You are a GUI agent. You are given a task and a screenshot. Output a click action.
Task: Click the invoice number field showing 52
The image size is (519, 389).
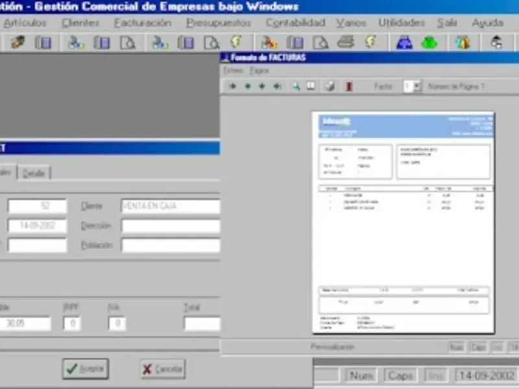click(x=38, y=206)
